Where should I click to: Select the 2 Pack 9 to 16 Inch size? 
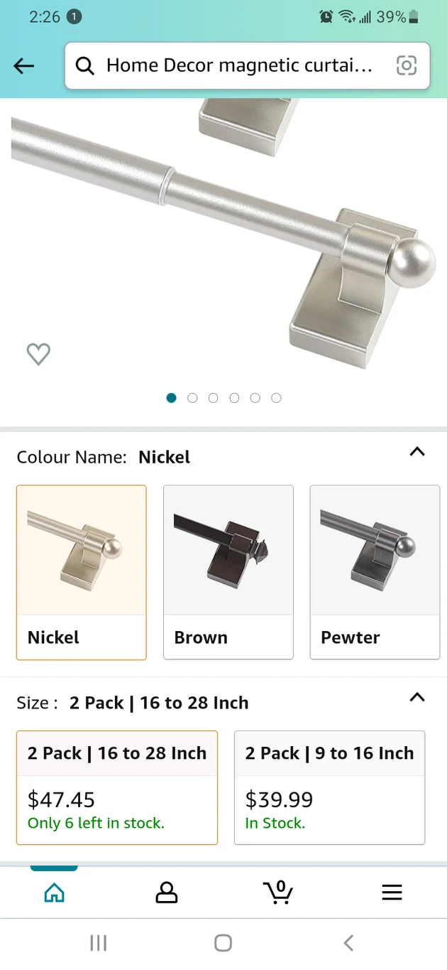pyautogui.click(x=330, y=787)
